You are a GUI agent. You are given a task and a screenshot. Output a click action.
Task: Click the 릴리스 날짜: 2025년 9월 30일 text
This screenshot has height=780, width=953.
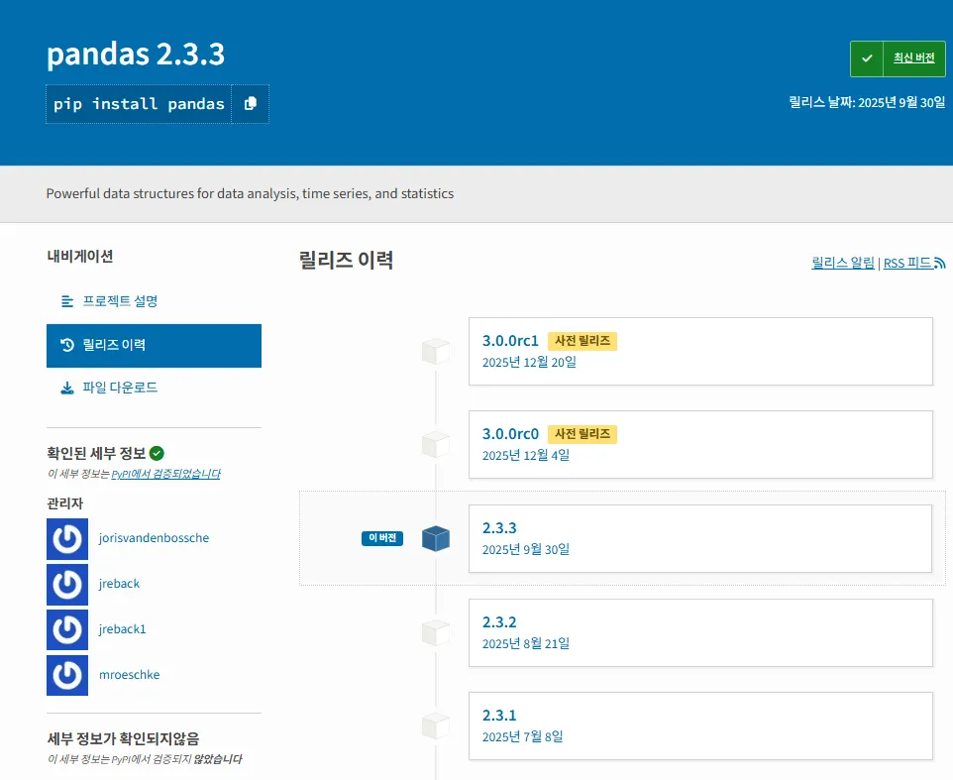pyautogui.click(x=867, y=102)
